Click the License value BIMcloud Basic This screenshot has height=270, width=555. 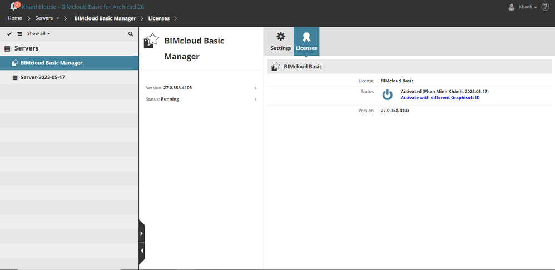[x=397, y=81]
